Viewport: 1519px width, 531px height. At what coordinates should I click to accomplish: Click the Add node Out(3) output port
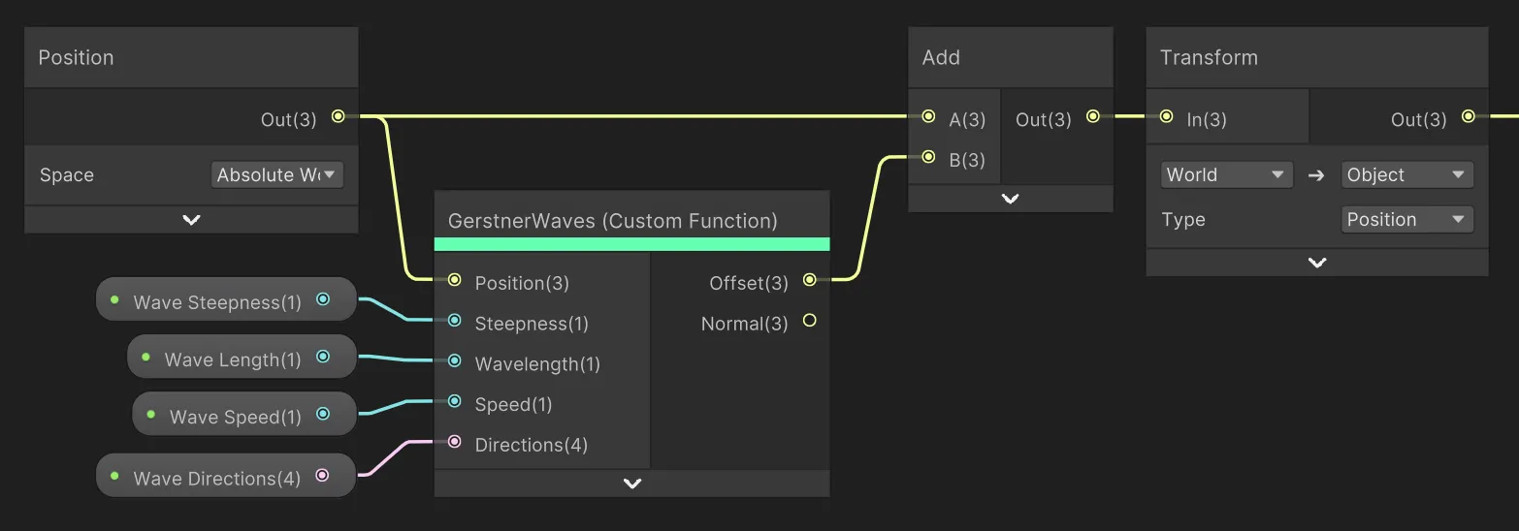[x=1093, y=116]
